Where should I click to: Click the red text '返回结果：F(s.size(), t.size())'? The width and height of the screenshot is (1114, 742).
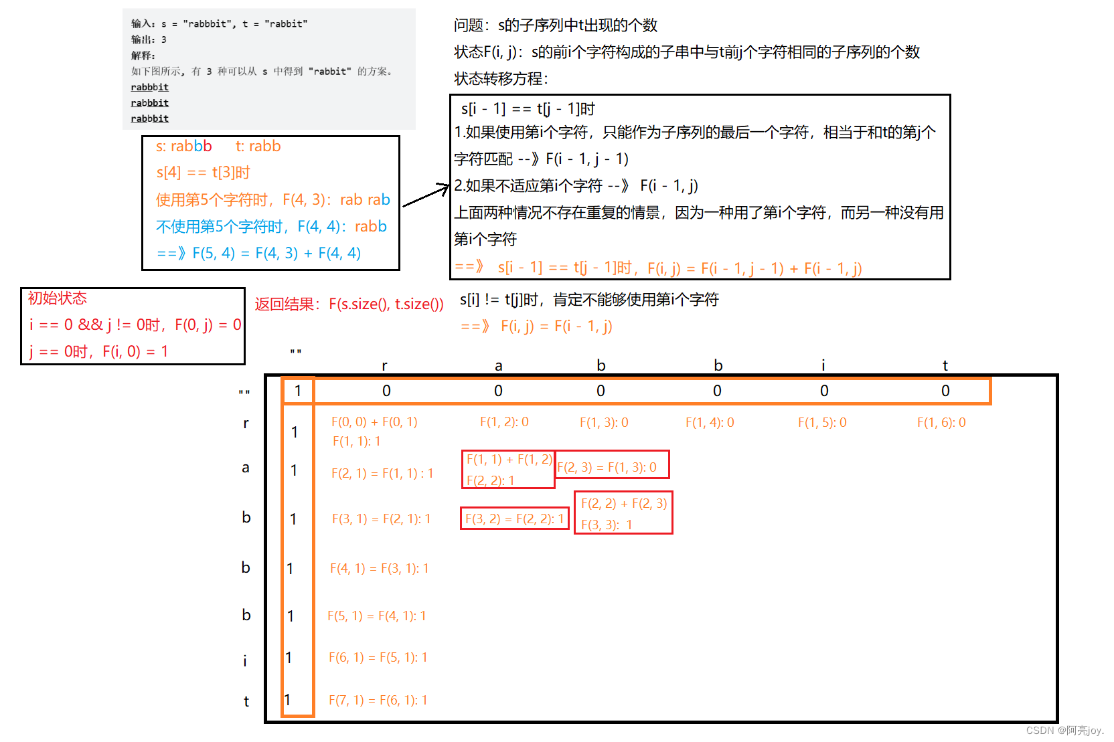click(349, 304)
